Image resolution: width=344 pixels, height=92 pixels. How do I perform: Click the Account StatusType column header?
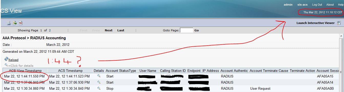[x=121, y=71]
